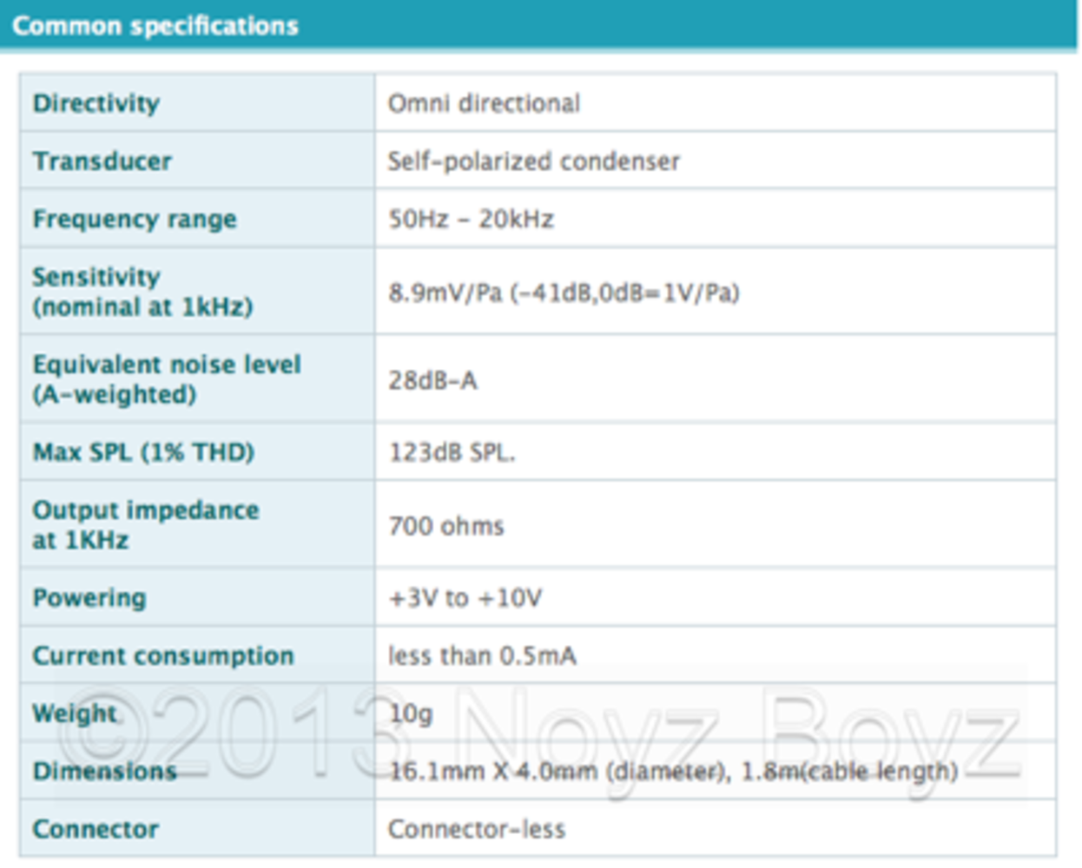Click the 50Hz – 20kHz value
1082x868 pixels.
[471, 219]
